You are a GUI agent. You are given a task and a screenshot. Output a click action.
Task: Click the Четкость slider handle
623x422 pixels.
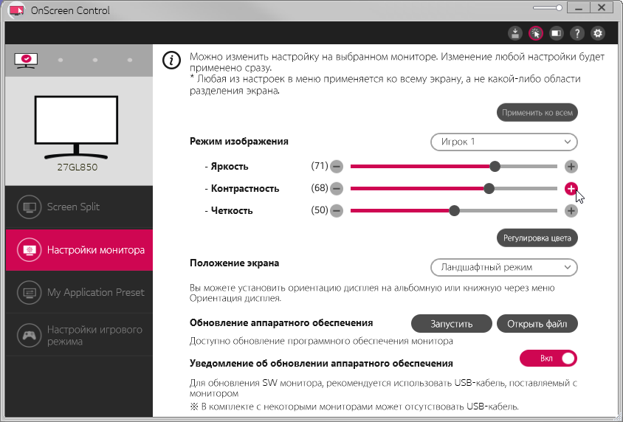[x=454, y=211]
